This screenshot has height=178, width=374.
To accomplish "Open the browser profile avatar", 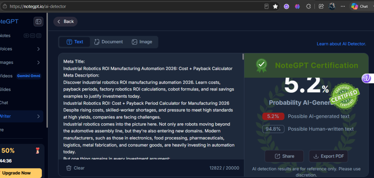I will tap(332, 7).
